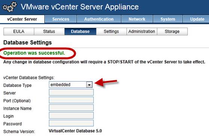209x139 pixels.
Task: Focus the Server input field
Action: 71,92
